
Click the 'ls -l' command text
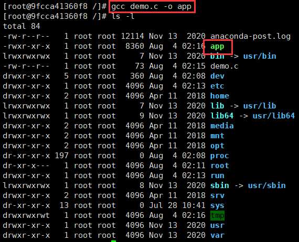tap(123, 16)
